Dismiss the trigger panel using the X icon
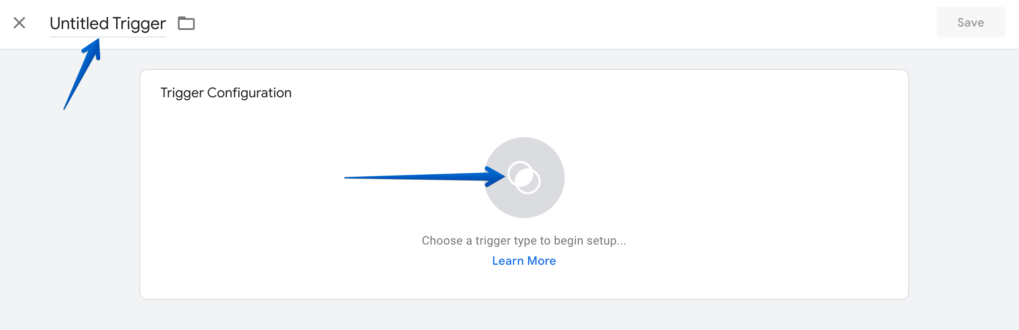This screenshot has height=330, width=1019. (x=19, y=23)
